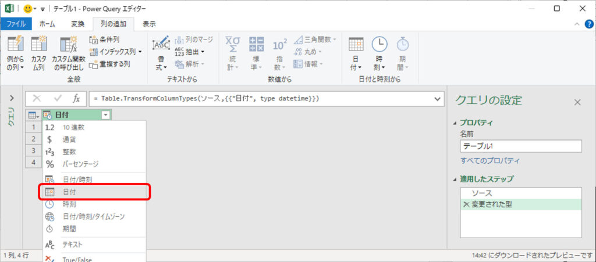
Task: Select the ソース step
Action: click(x=521, y=193)
